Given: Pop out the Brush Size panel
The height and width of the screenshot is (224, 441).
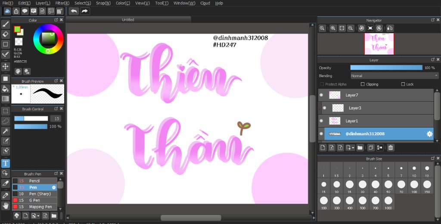Looking at the screenshot, I should tap(433, 159).
